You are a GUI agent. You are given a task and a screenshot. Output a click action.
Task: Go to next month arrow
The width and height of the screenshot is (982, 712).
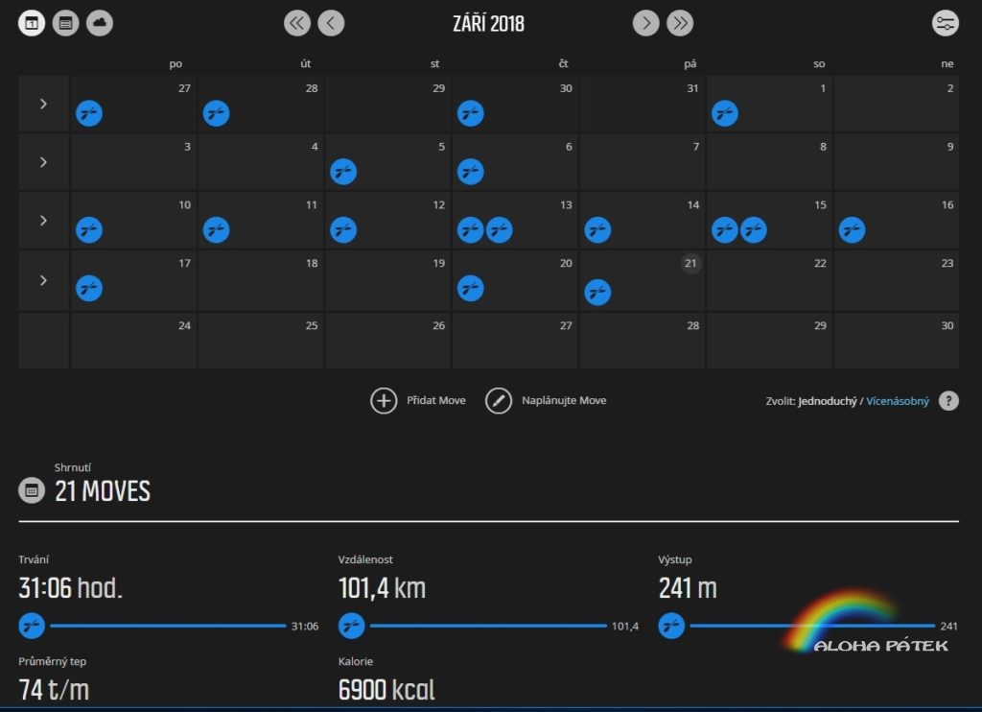pyautogui.click(x=646, y=24)
